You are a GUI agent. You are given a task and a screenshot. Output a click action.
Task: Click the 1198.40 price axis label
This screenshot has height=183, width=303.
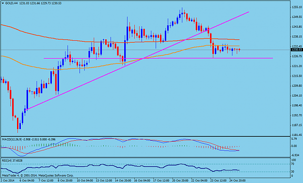pyautogui.click(x=296, y=105)
